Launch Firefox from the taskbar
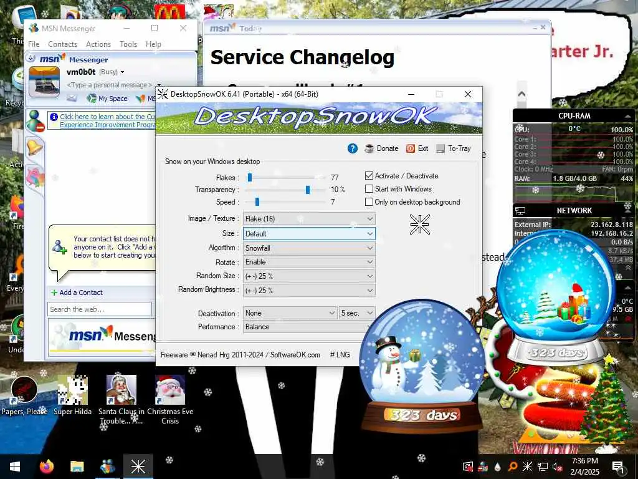 click(x=47, y=467)
